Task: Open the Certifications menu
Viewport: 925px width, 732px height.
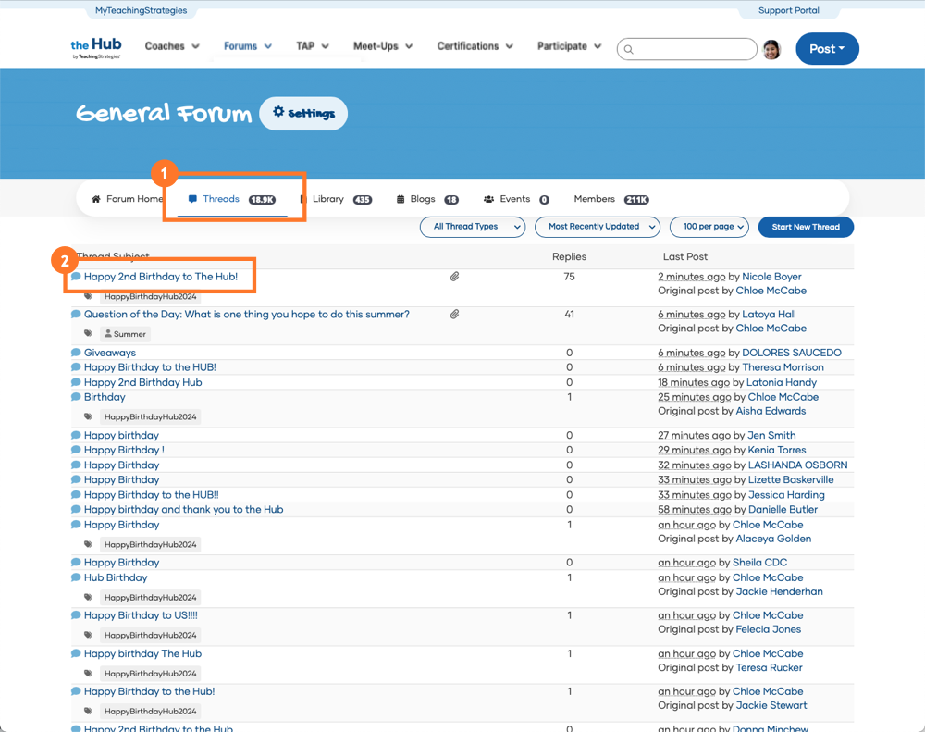Action: click(x=475, y=46)
